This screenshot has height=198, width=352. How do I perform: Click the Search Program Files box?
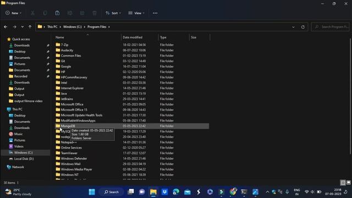(x=330, y=27)
